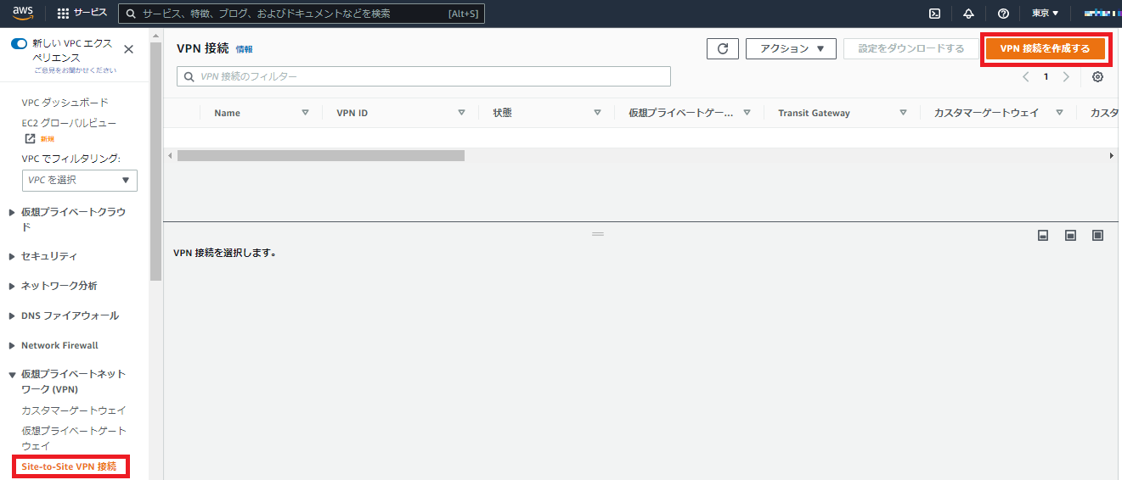Screen dimensions: 1122x480
Task: Select カスタマーゲートウェイ in the sidebar
Action: [x=74, y=410]
